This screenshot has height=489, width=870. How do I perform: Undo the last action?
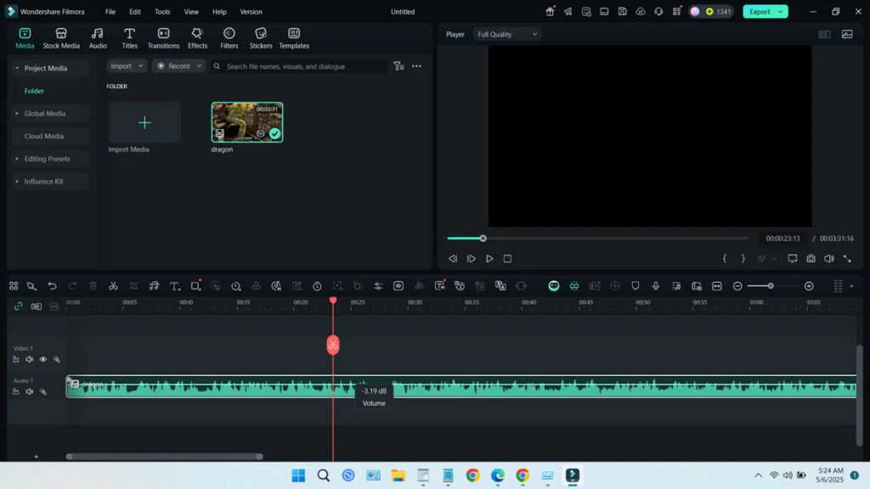tap(52, 286)
